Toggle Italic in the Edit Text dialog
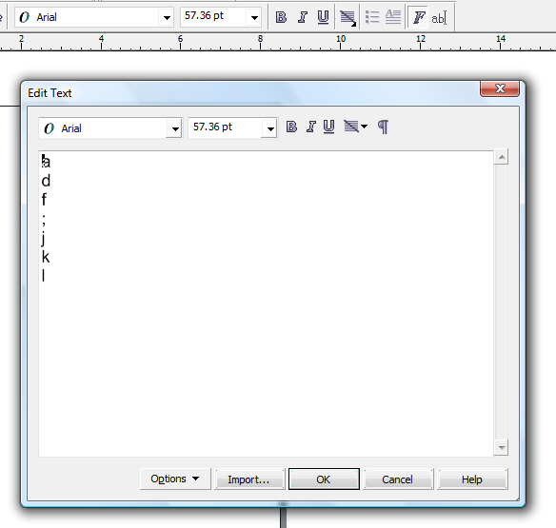Image resolution: width=556 pixels, height=528 pixels. (311, 127)
